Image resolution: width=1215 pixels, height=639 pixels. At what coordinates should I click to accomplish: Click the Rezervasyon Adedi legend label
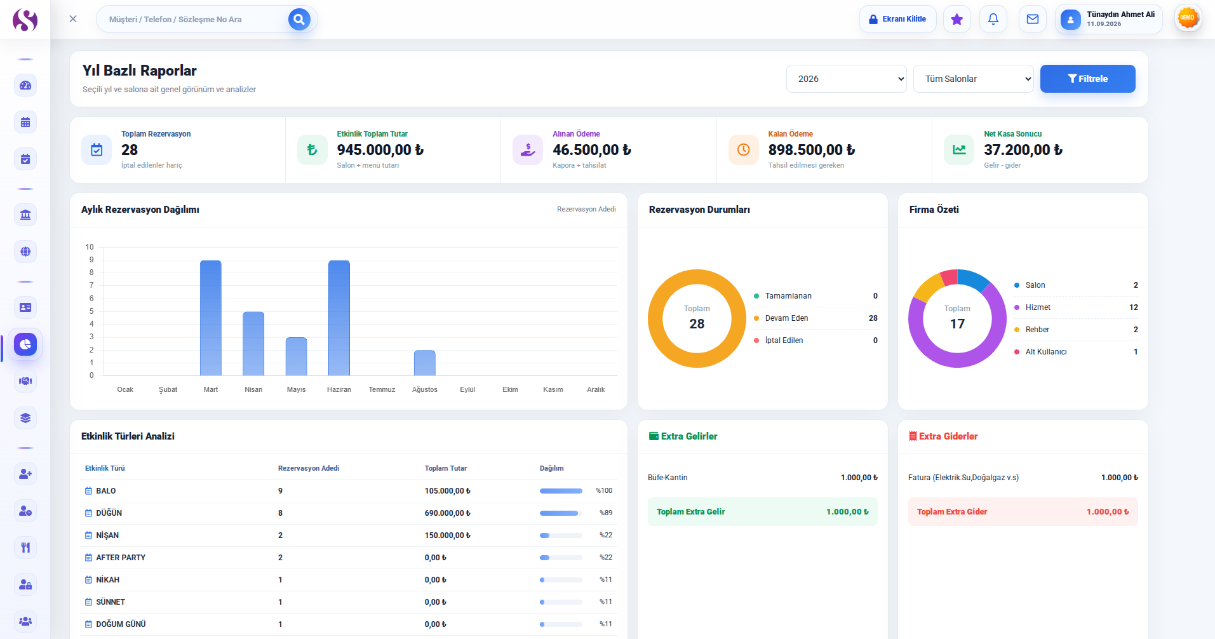point(586,209)
